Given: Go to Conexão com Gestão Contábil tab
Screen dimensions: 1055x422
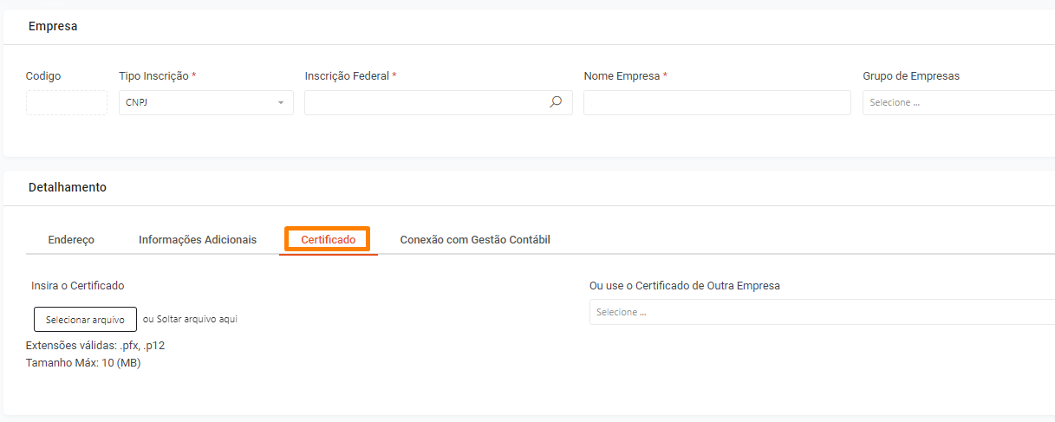Looking at the screenshot, I should coord(475,240).
